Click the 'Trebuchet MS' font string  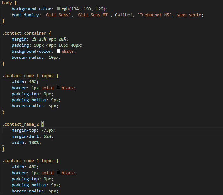pos(154,15)
